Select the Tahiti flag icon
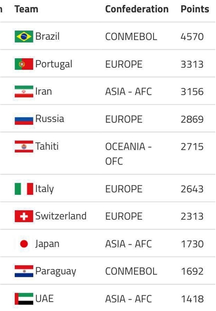This screenshot has height=311, width=216. tap(24, 146)
